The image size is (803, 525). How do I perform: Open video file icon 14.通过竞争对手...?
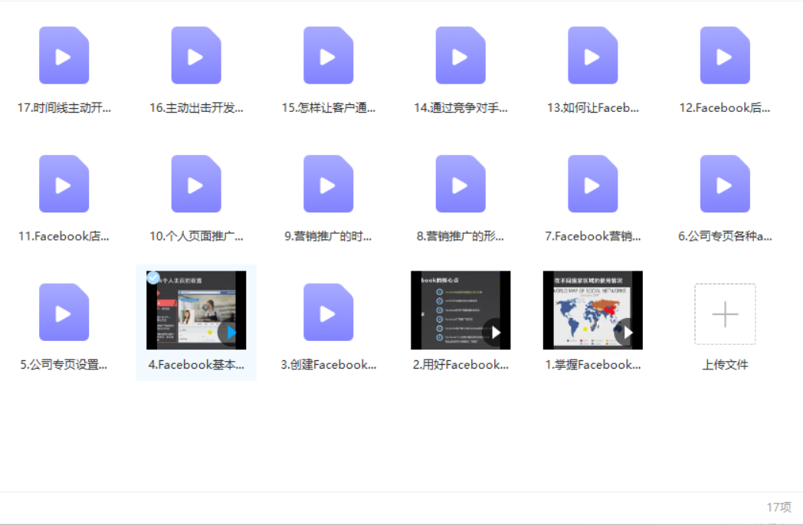click(x=460, y=55)
